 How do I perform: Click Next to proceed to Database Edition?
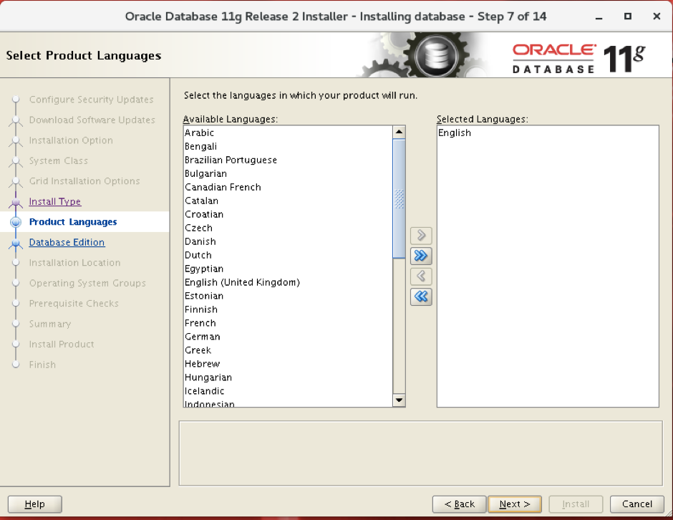(514, 504)
